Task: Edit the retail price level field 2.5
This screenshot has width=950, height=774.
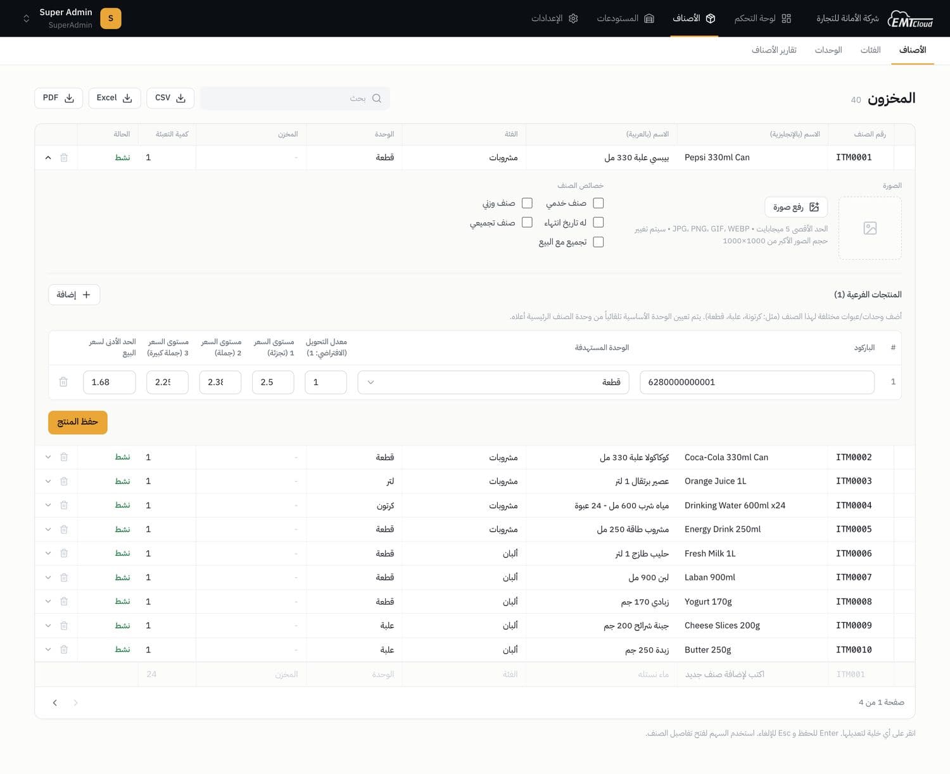Action: [x=273, y=382]
